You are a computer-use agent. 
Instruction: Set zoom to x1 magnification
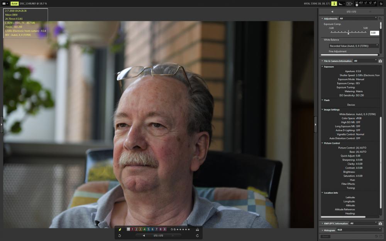[366, 3]
